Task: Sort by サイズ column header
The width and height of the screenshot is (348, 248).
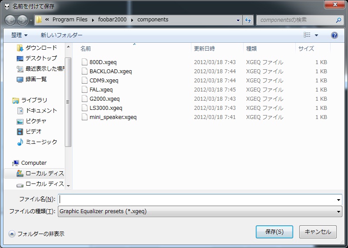Action: point(306,48)
